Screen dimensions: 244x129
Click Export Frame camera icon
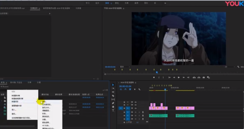click(x=204, y=78)
